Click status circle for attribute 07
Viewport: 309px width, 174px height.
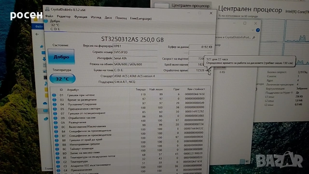pos(55,114)
